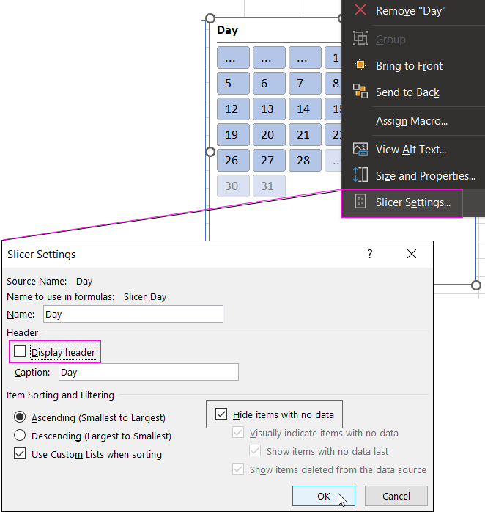Click the View Alt Text icon
The height and width of the screenshot is (512, 485).
tap(360, 149)
